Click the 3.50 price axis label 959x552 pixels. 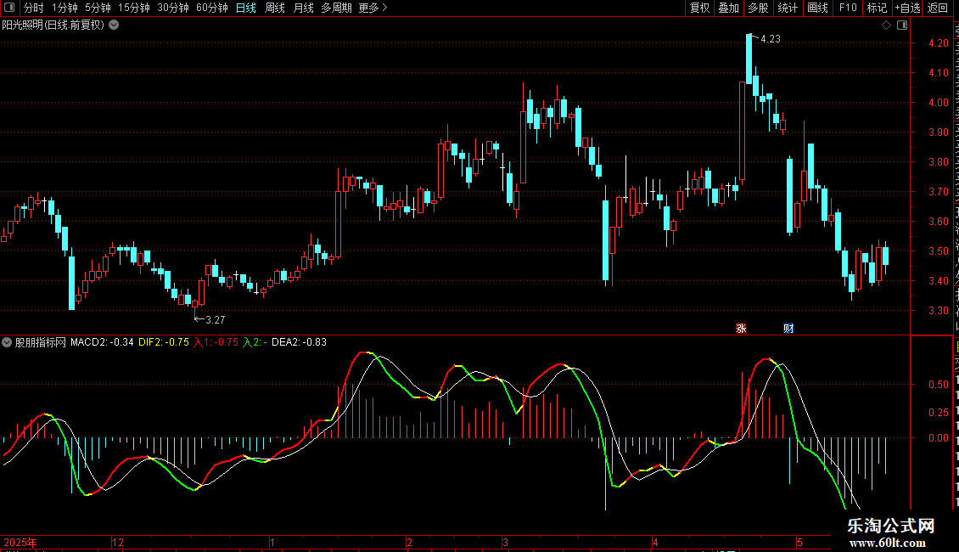tap(939, 251)
